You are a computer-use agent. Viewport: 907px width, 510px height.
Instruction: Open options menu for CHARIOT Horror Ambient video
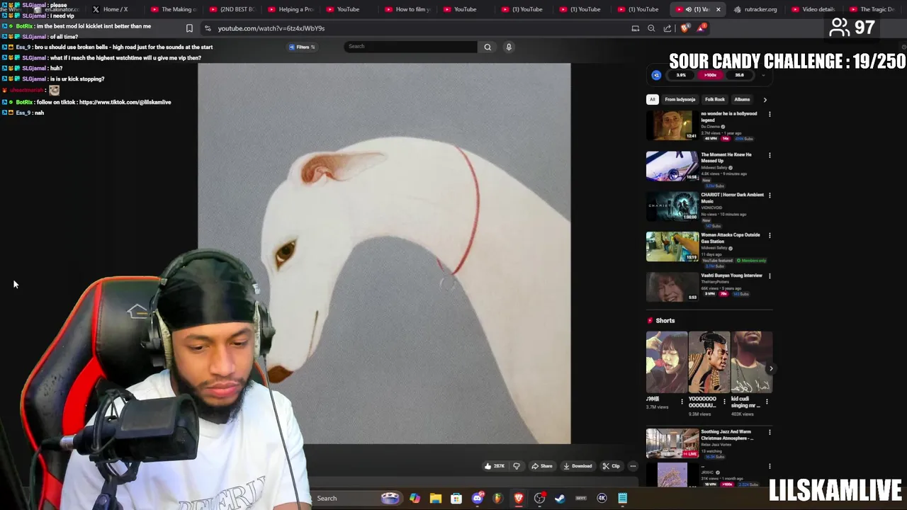770,195
